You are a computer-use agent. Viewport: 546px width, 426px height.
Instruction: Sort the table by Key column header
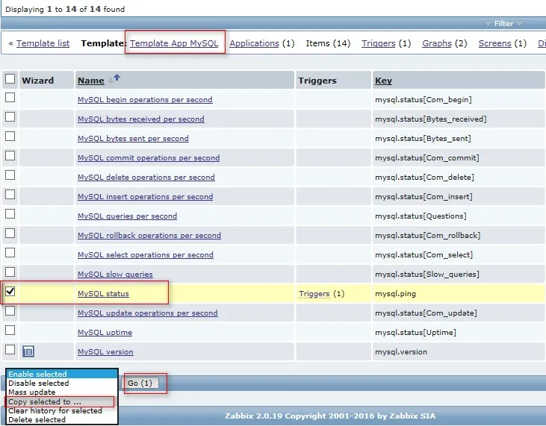point(383,81)
